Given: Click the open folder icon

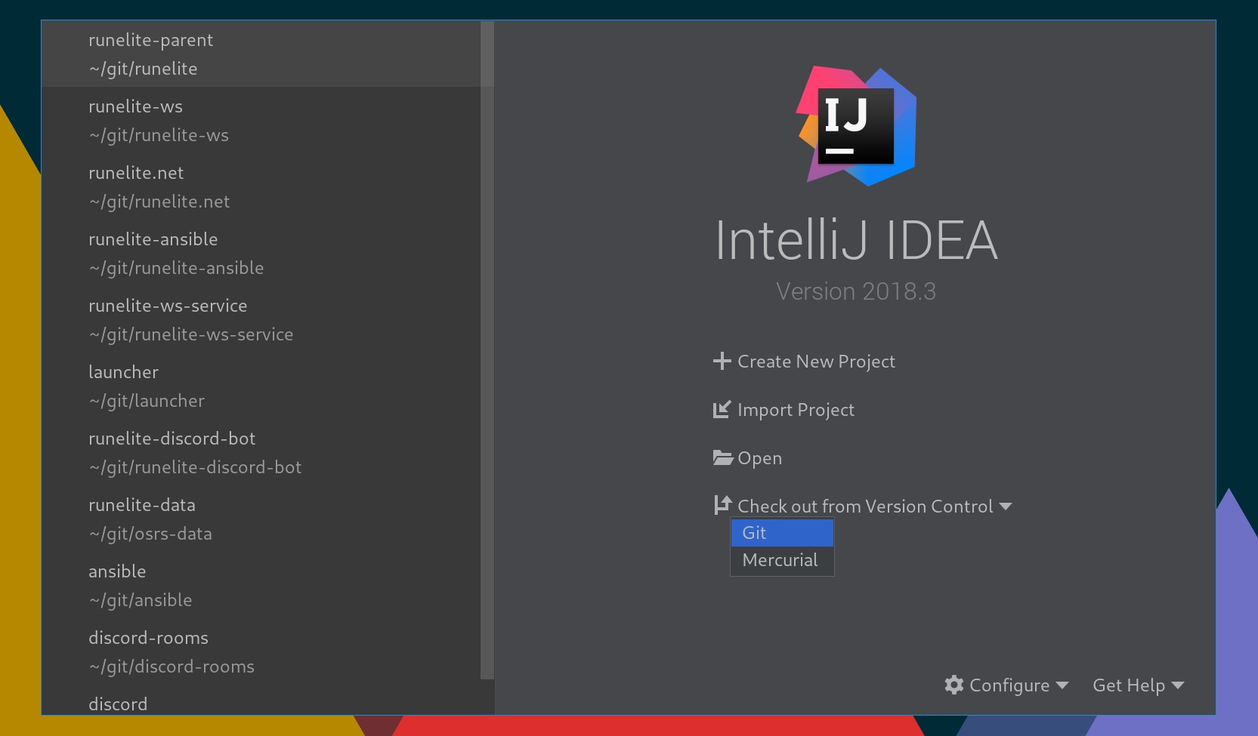Looking at the screenshot, I should click(723, 457).
